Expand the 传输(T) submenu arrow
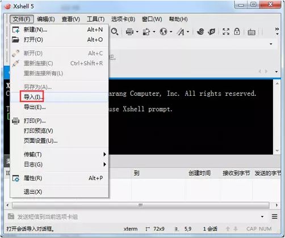Screen dimensions: 285x238 [x=104, y=155]
